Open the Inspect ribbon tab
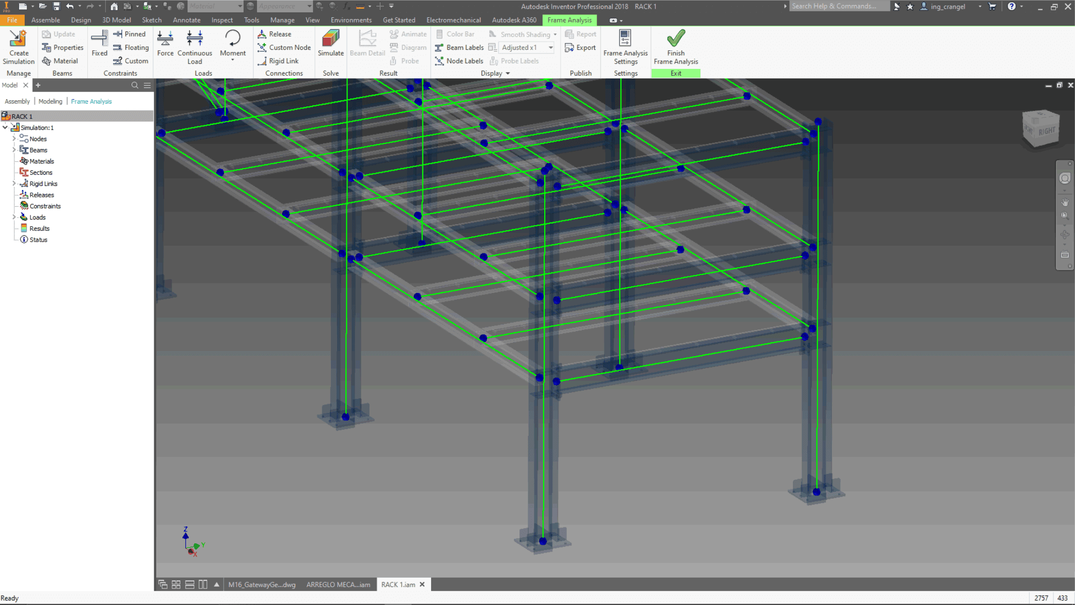This screenshot has height=605, width=1075. (222, 20)
